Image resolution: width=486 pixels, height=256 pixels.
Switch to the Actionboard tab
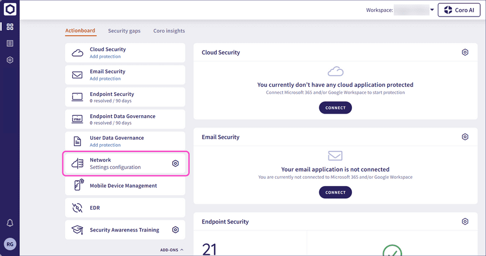coord(80,30)
